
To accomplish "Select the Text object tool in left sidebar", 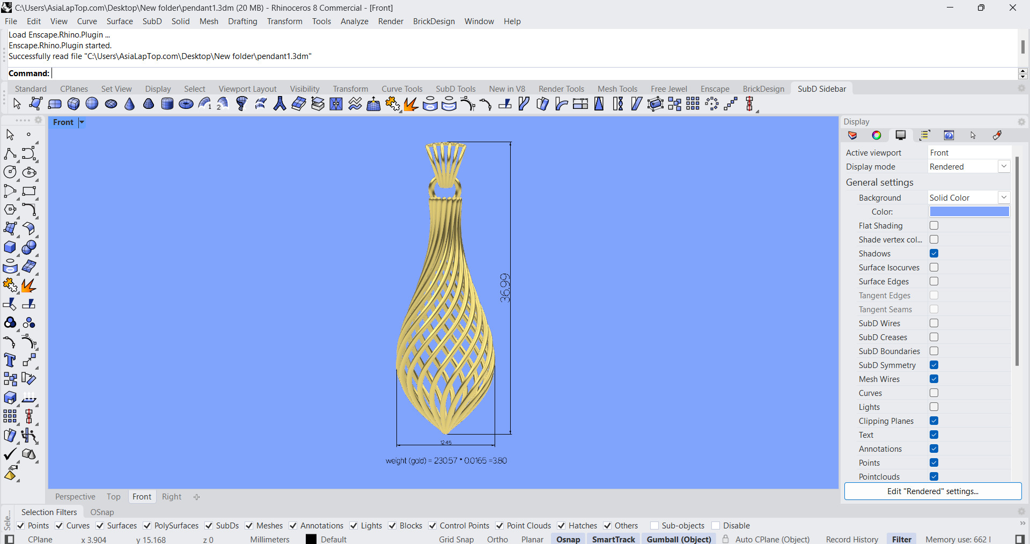I will [x=10, y=360].
